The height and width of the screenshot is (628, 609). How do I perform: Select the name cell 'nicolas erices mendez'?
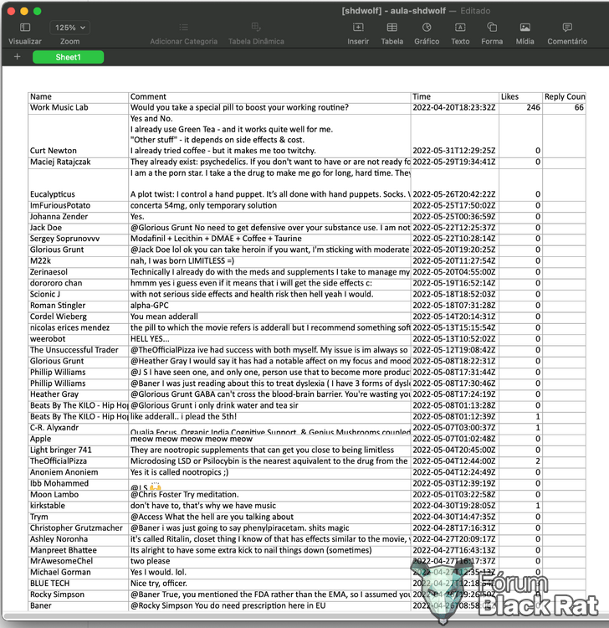[x=78, y=328]
